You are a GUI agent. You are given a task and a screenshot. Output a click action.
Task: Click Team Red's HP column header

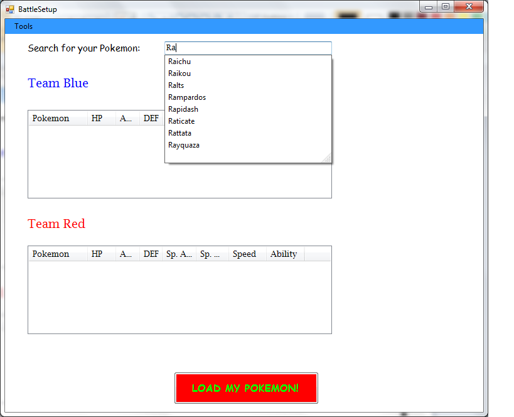(101, 254)
